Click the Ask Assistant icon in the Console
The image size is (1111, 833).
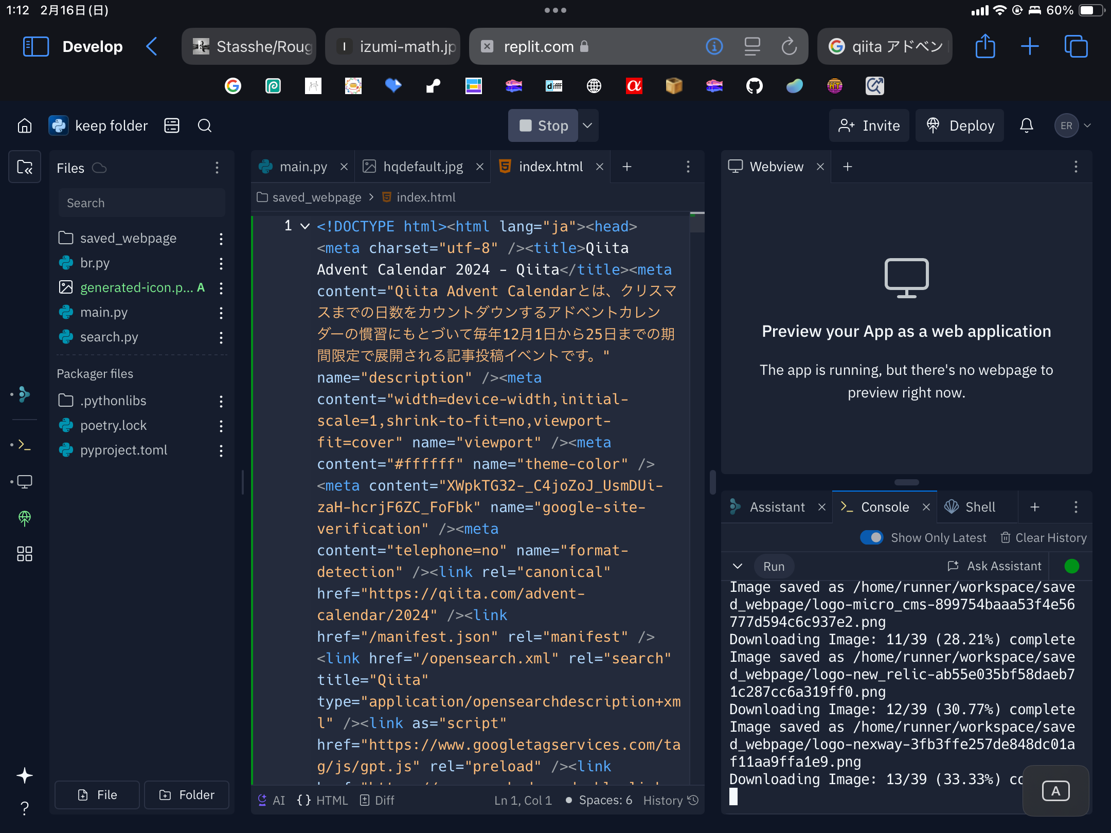click(954, 566)
